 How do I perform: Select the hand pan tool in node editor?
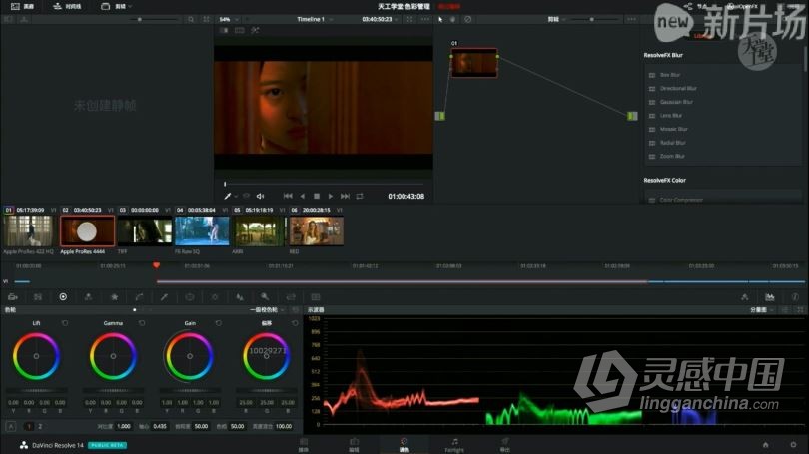pyautogui.click(x=453, y=19)
